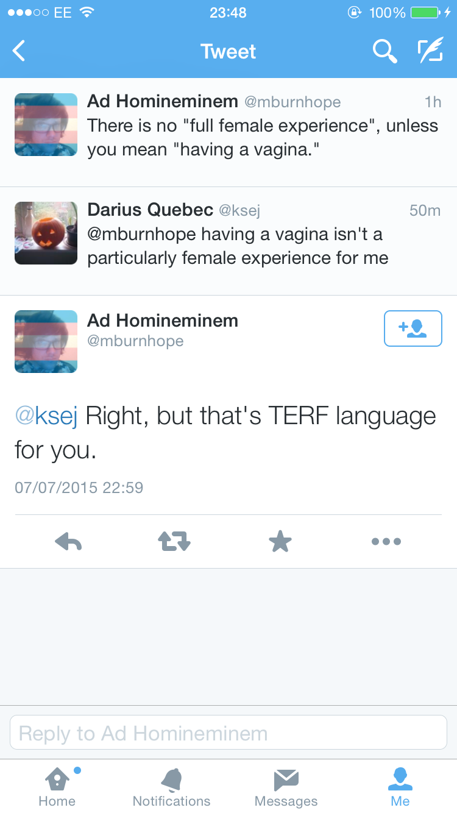Switch to the Home tab
This screenshot has height=813, width=457.
click(57, 786)
